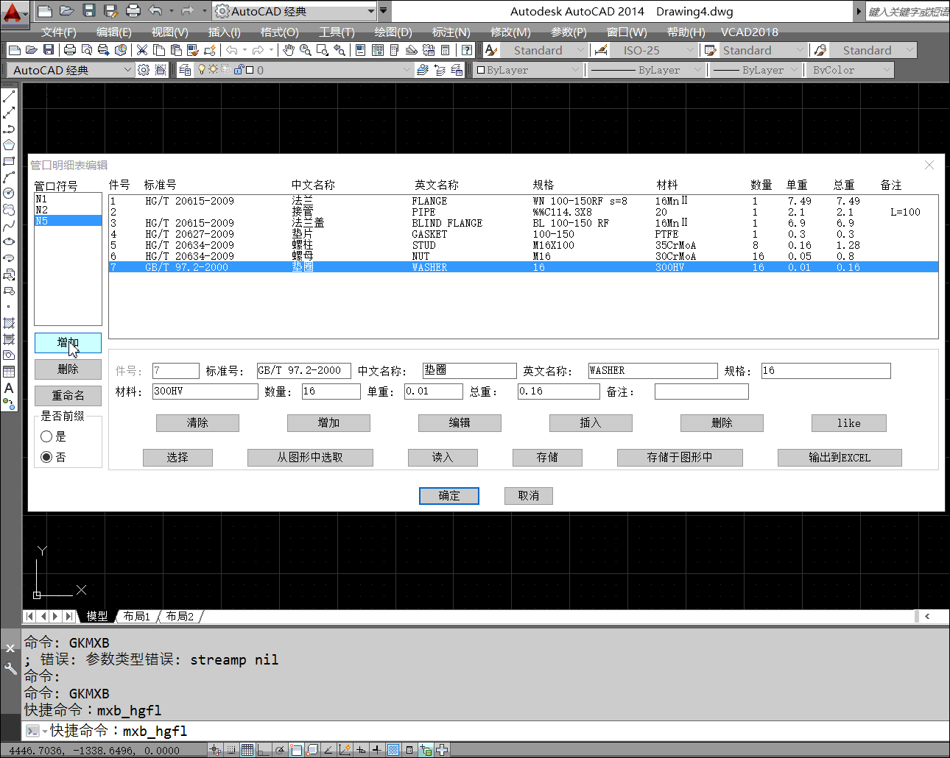Screen dimensions: 950x758
Task: Click the 输出到EXCEL button
Action: click(840, 458)
